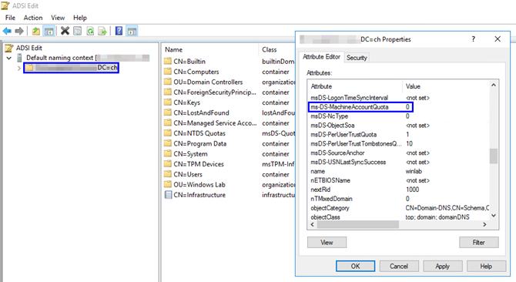Select the msDS-NcType attribute row
Image resolution: width=516 pixels, height=282 pixels.
398,116
